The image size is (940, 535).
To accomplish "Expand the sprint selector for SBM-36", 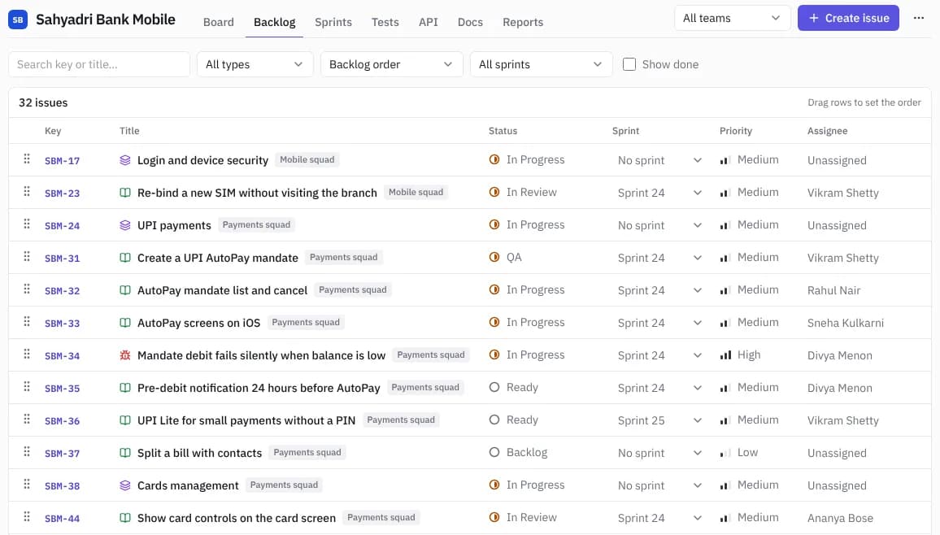I will point(659,420).
